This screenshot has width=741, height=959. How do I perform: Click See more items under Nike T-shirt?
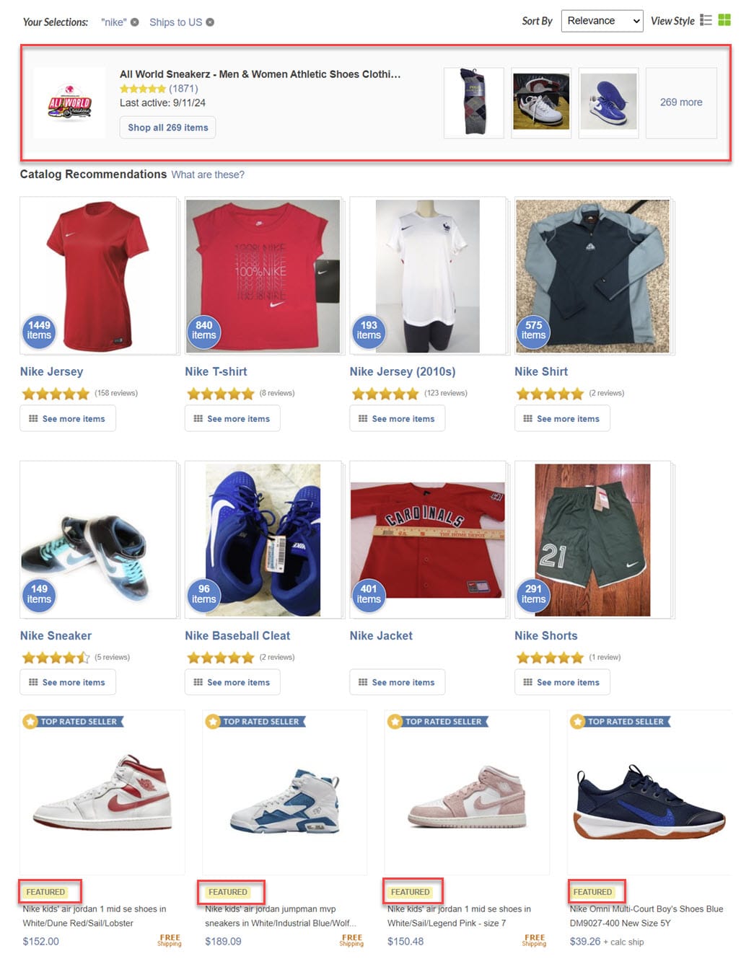232,419
